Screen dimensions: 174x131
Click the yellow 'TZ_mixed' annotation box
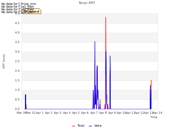tap(32, 11)
